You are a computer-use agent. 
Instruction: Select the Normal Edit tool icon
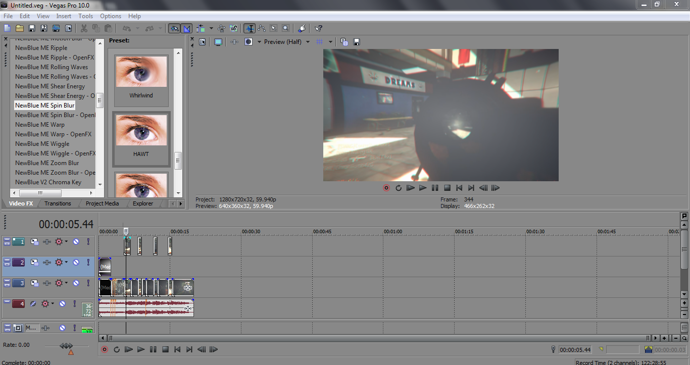249,28
